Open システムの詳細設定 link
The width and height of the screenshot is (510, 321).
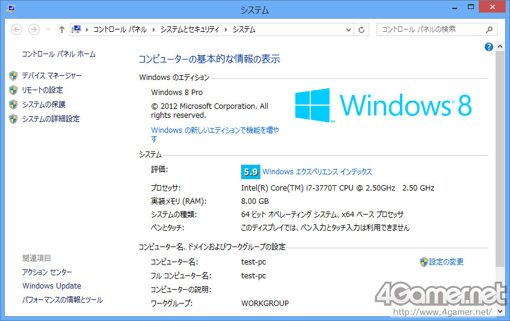(51, 119)
